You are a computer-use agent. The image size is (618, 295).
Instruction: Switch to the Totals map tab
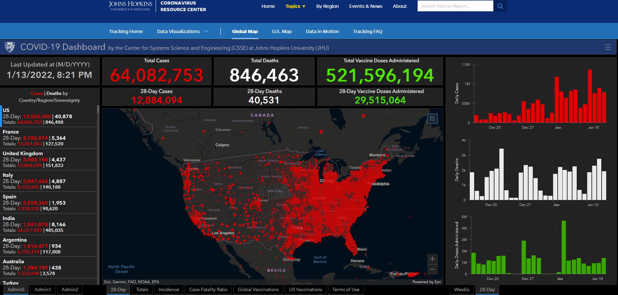pos(142,289)
